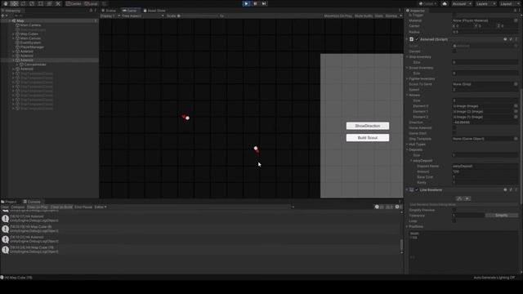This screenshot has width=523, height=294.
Task: Click the Step frame button
Action: [x=264, y=3]
